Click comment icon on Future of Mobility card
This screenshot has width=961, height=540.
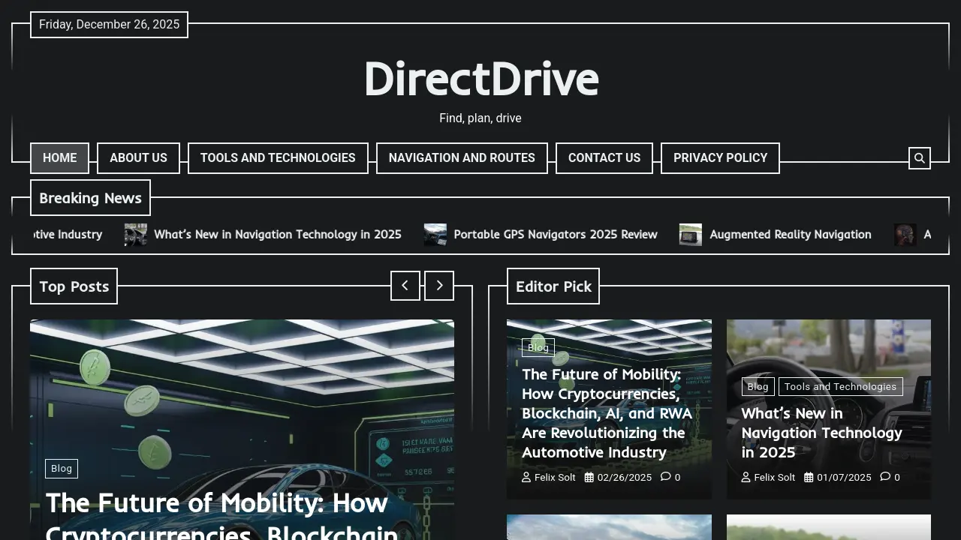pos(666,476)
